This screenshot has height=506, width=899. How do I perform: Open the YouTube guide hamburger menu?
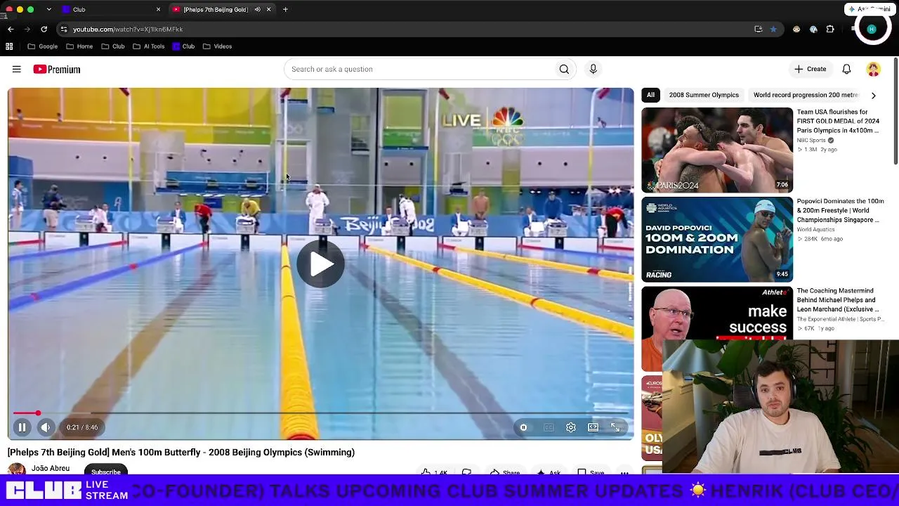click(x=16, y=69)
